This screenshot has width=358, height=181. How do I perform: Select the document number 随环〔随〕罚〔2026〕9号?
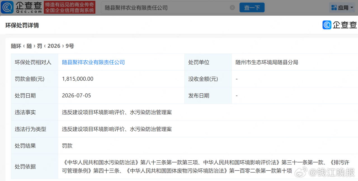(43, 46)
